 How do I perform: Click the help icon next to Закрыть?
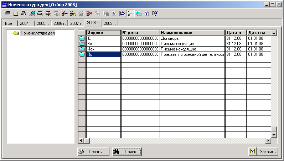pos(252,151)
